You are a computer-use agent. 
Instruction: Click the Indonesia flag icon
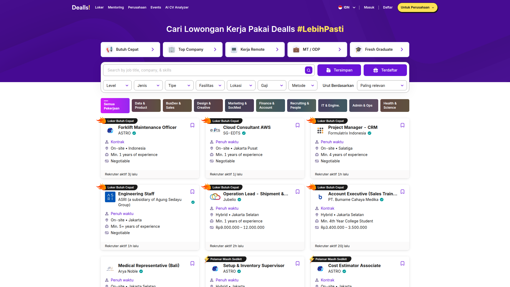(340, 7)
